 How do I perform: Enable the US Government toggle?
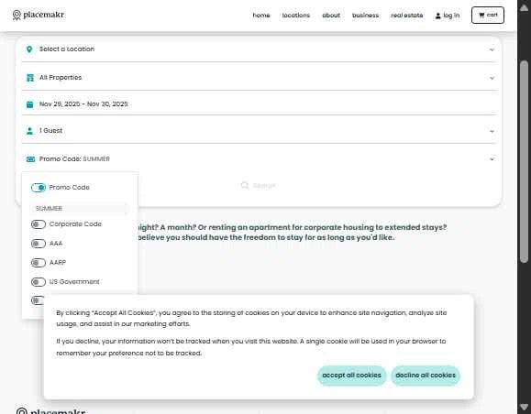pos(39,282)
